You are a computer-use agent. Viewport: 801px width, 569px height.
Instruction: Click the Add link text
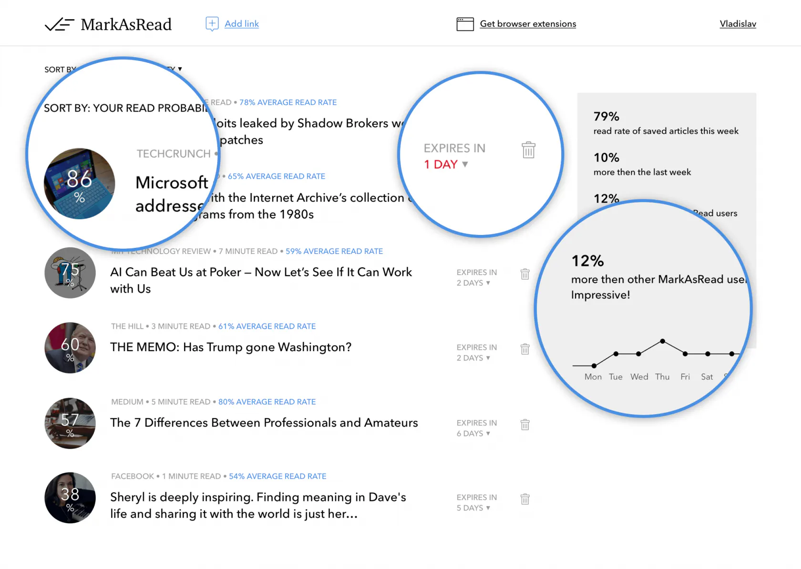tap(242, 24)
